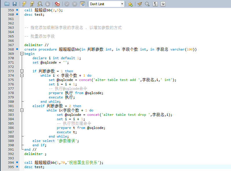Click 'delimiter //' on line 367
The width and height of the screenshot is (231, 171).
(37, 45)
